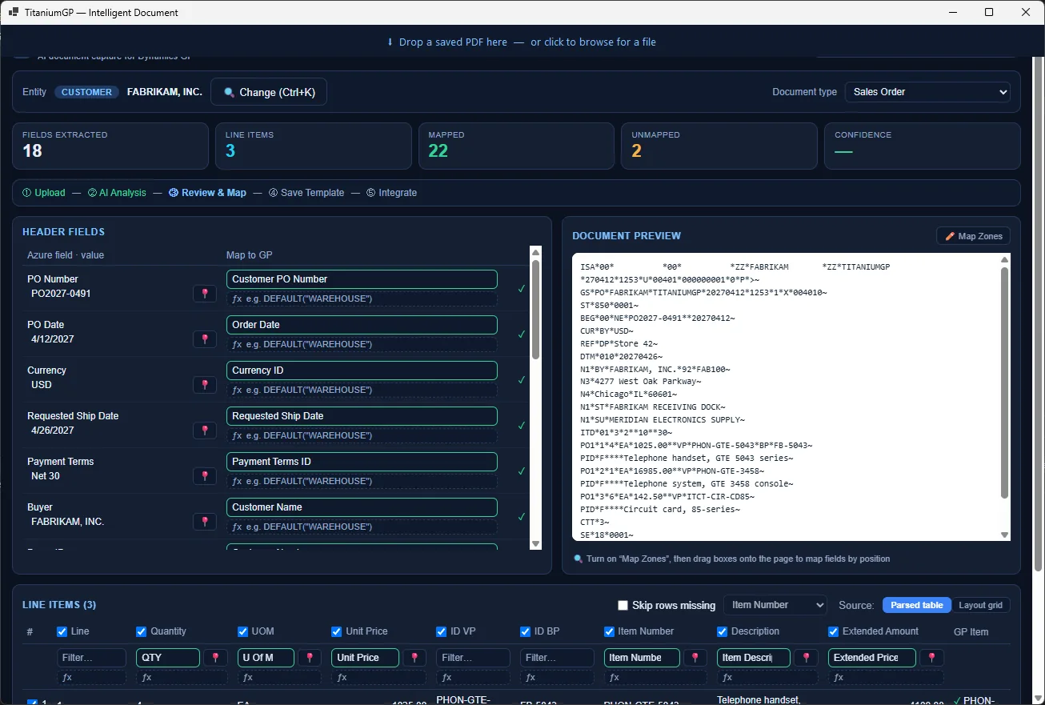Image resolution: width=1045 pixels, height=705 pixels.
Task: Click the Map Zones button
Action: 974,236
